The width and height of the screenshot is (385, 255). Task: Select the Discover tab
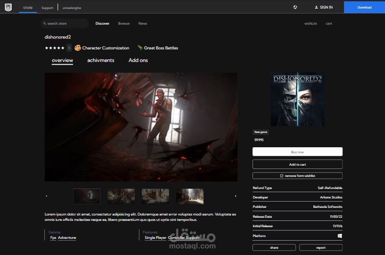point(102,24)
